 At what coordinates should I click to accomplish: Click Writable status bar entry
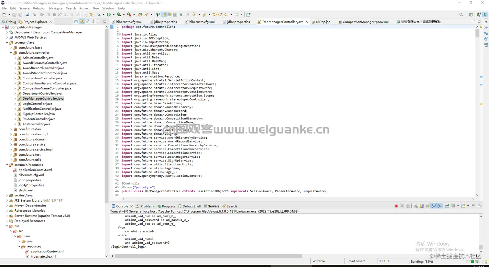(319, 261)
